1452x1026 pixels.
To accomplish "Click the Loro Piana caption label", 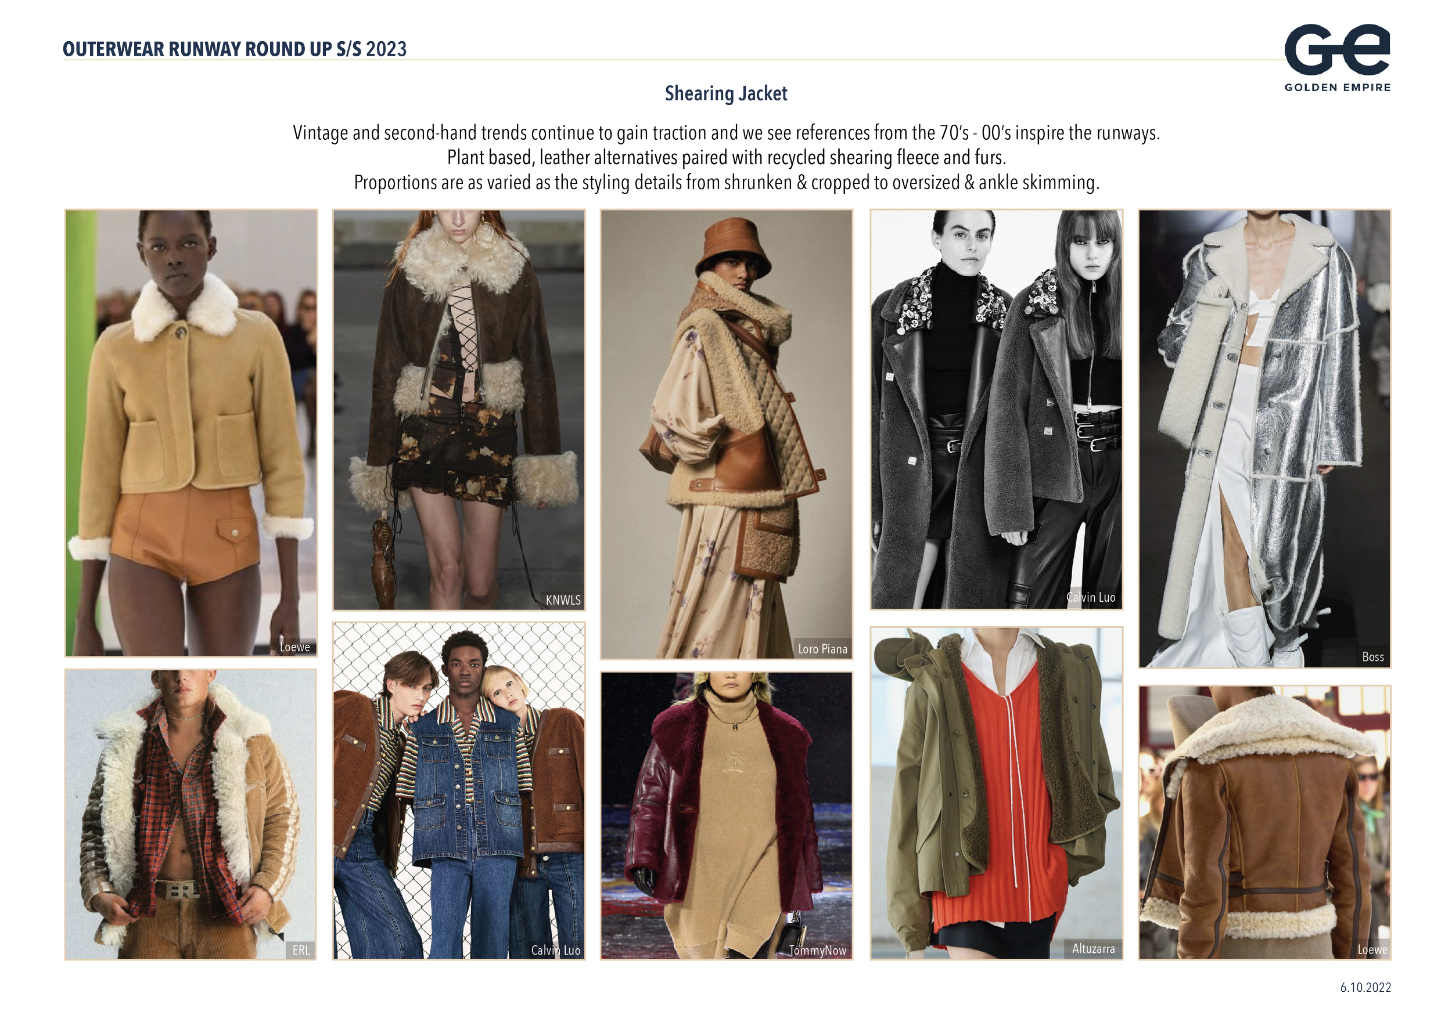I will click(822, 649).
